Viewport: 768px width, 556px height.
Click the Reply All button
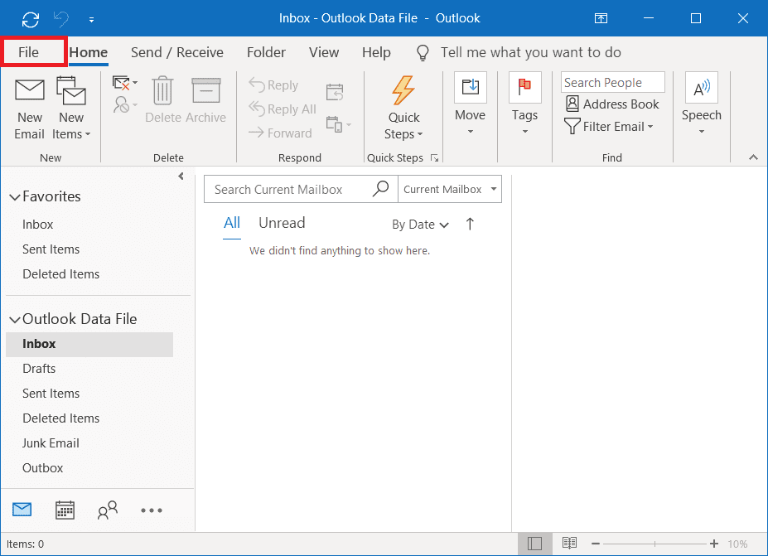click(x=283, y=109)
